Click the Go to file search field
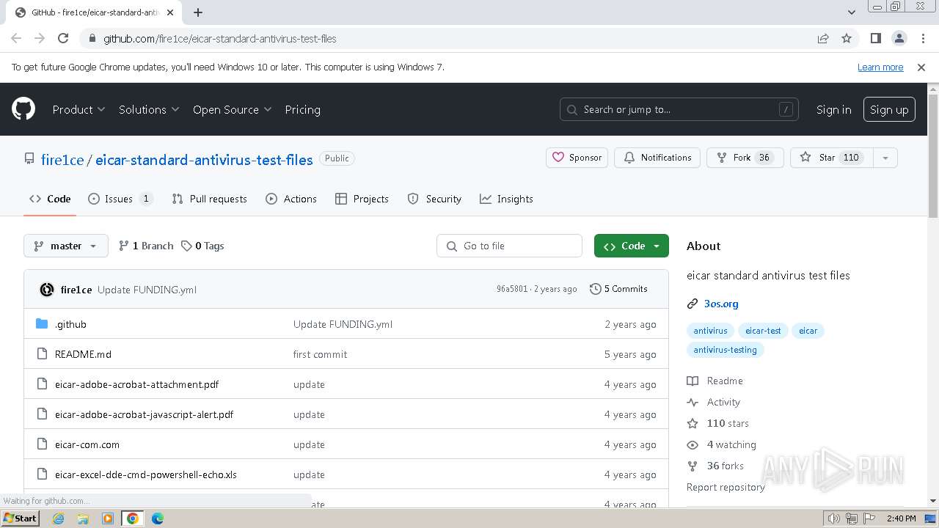The image size is (939, 528). (509, 246)
